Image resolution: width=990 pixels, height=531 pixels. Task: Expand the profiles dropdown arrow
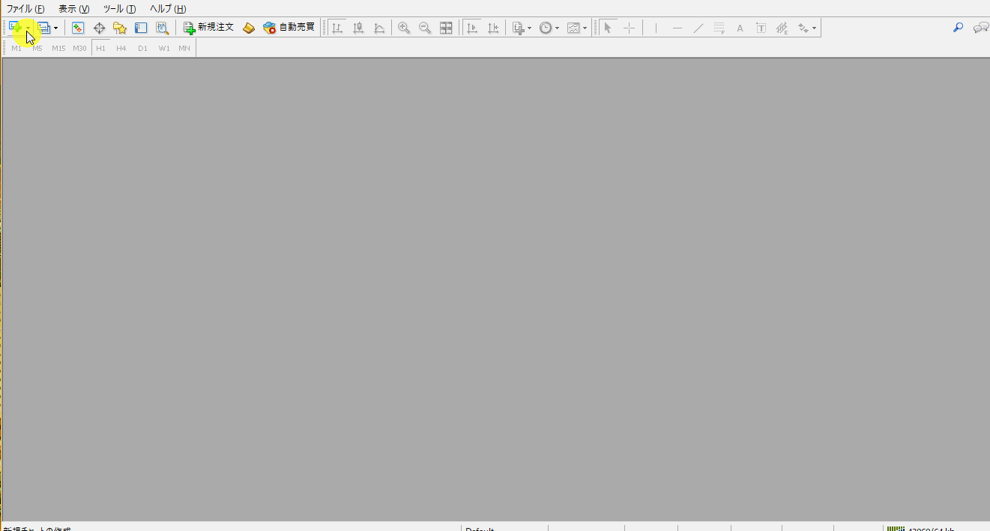[56, 28]
